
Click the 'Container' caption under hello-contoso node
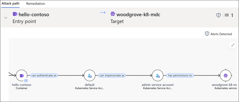click(21, 88)
